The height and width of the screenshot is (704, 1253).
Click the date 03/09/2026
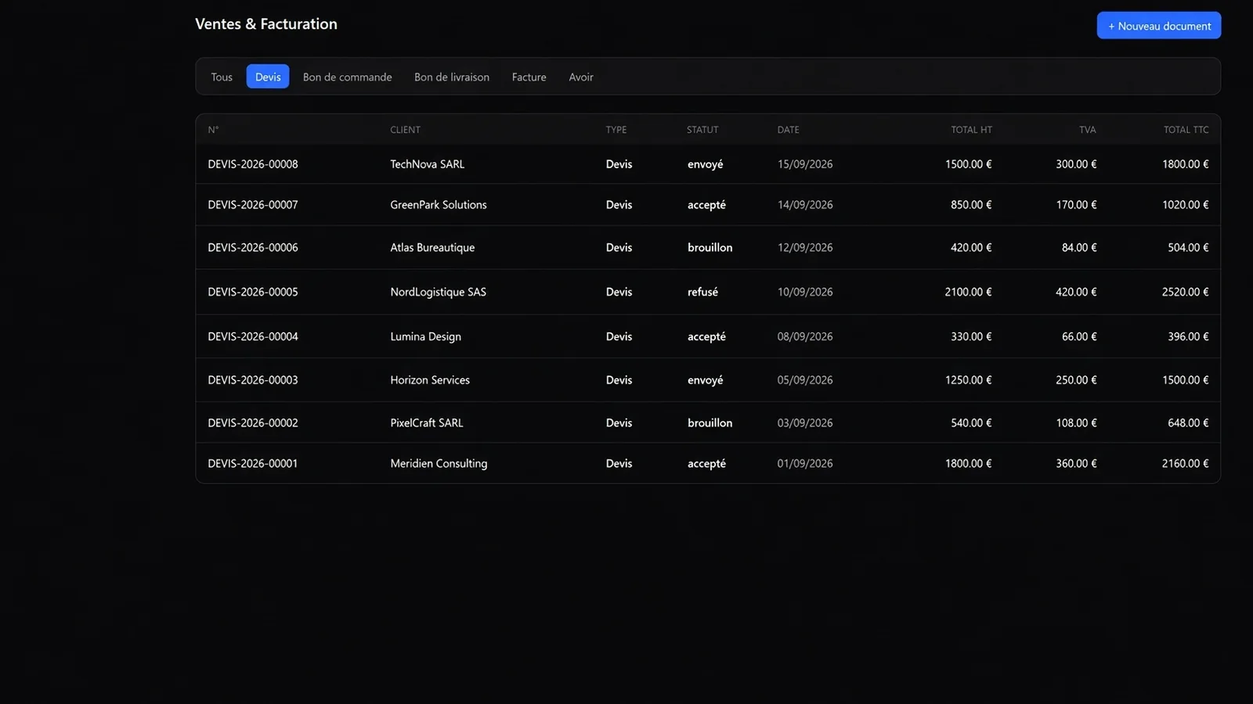[805, 422]
